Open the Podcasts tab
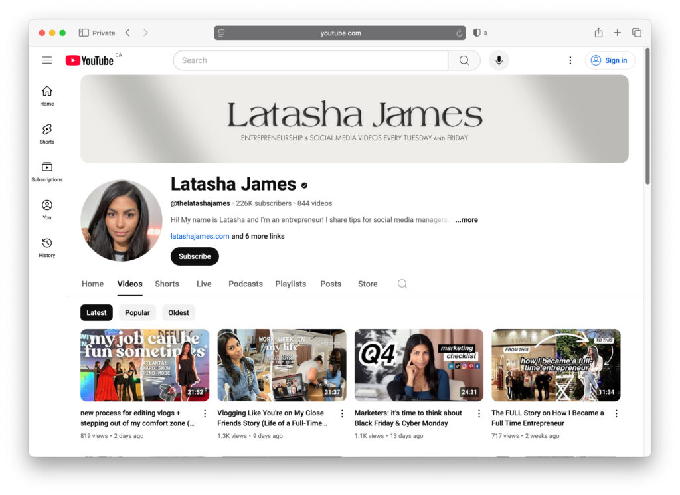This screenshot has width=680, height=495. click(246, 284)
